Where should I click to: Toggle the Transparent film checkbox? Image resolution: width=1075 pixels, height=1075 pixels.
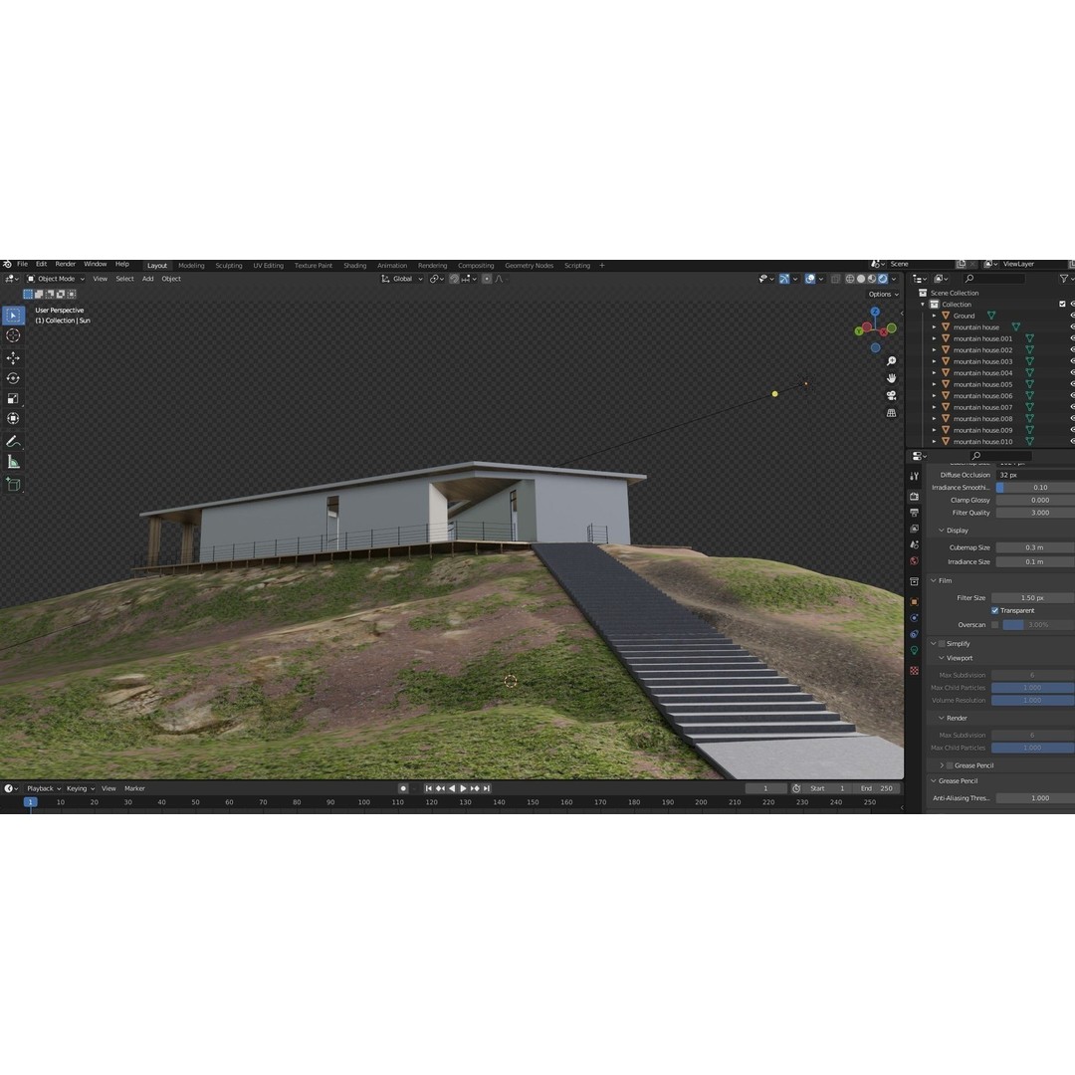(994, 610)
